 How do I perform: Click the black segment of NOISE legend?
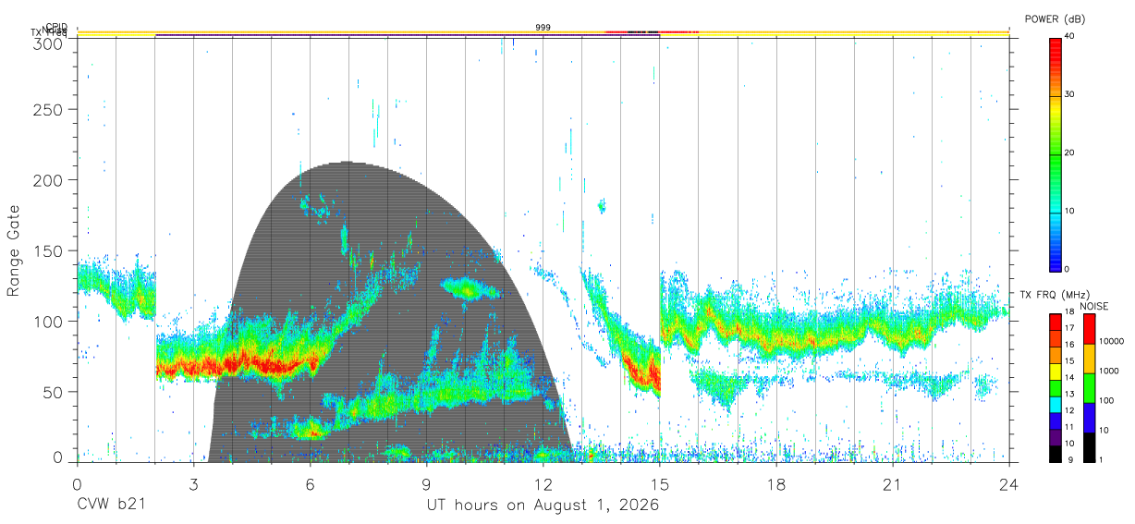coord(1088,447)
